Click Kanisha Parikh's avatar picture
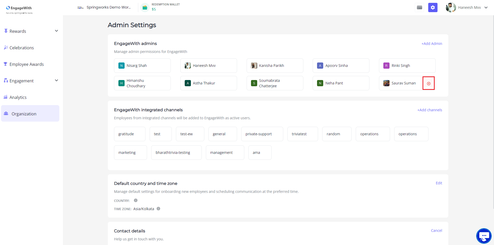 pyautogui.click(x=254, y=66)
